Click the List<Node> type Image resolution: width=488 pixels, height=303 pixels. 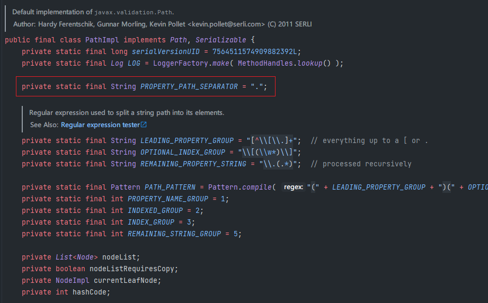click(x=76, y=257)
